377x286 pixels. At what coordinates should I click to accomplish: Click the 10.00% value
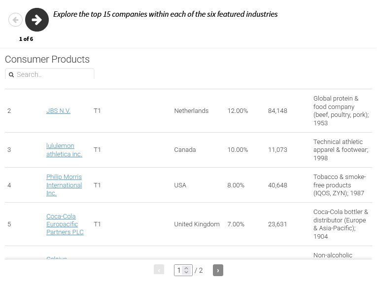pyautogui.click(x=238, y=150)
